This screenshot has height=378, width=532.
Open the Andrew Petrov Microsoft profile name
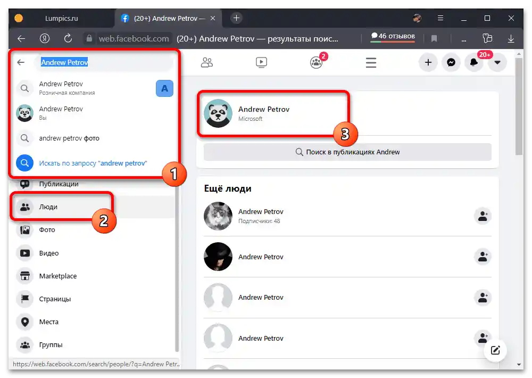264,109
